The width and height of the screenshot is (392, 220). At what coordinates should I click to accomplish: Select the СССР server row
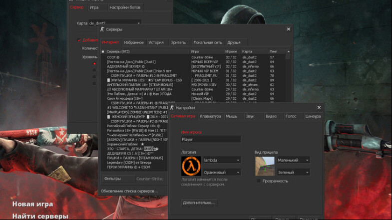point(193,57)
